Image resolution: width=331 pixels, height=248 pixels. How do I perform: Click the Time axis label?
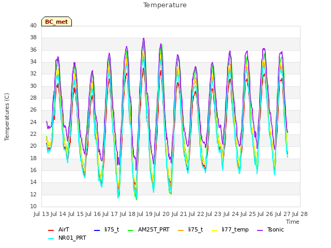pos(293,222)
